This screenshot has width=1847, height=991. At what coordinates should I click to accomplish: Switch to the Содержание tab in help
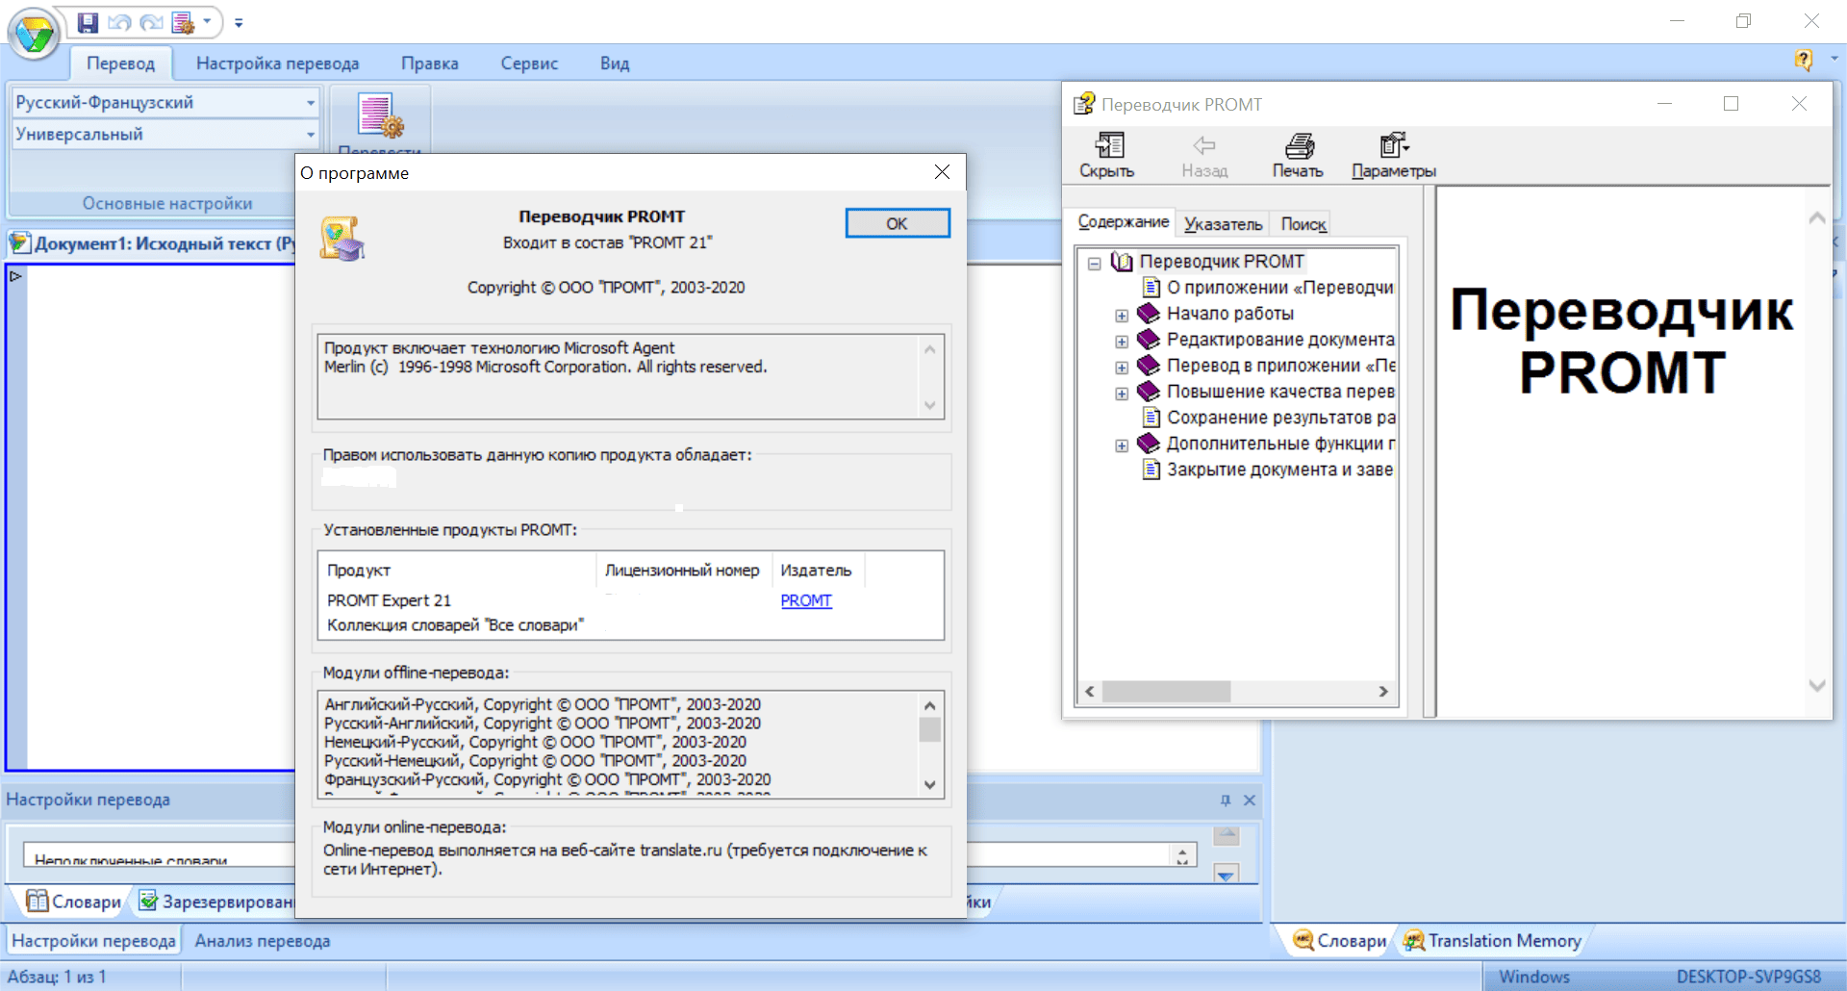[x=1123, y=222]
